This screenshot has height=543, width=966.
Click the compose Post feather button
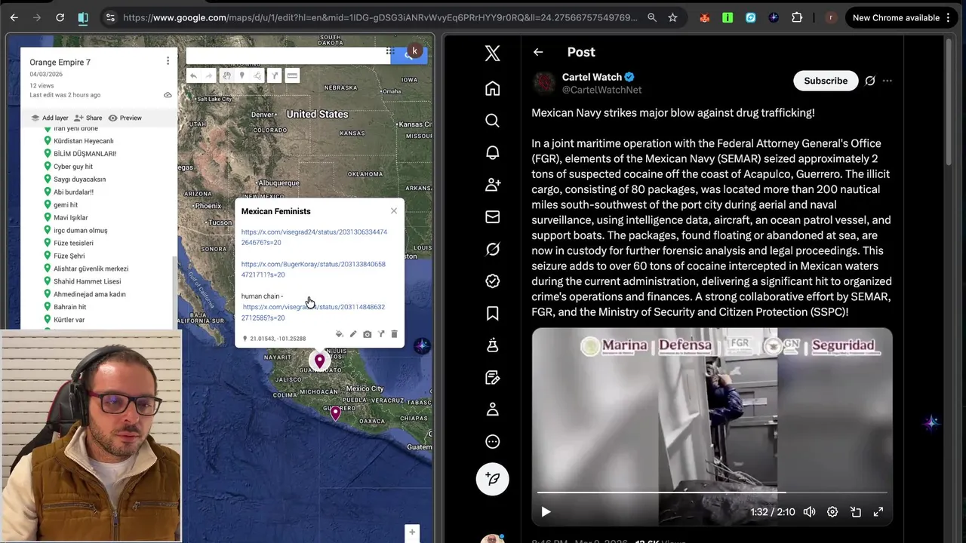492,479
